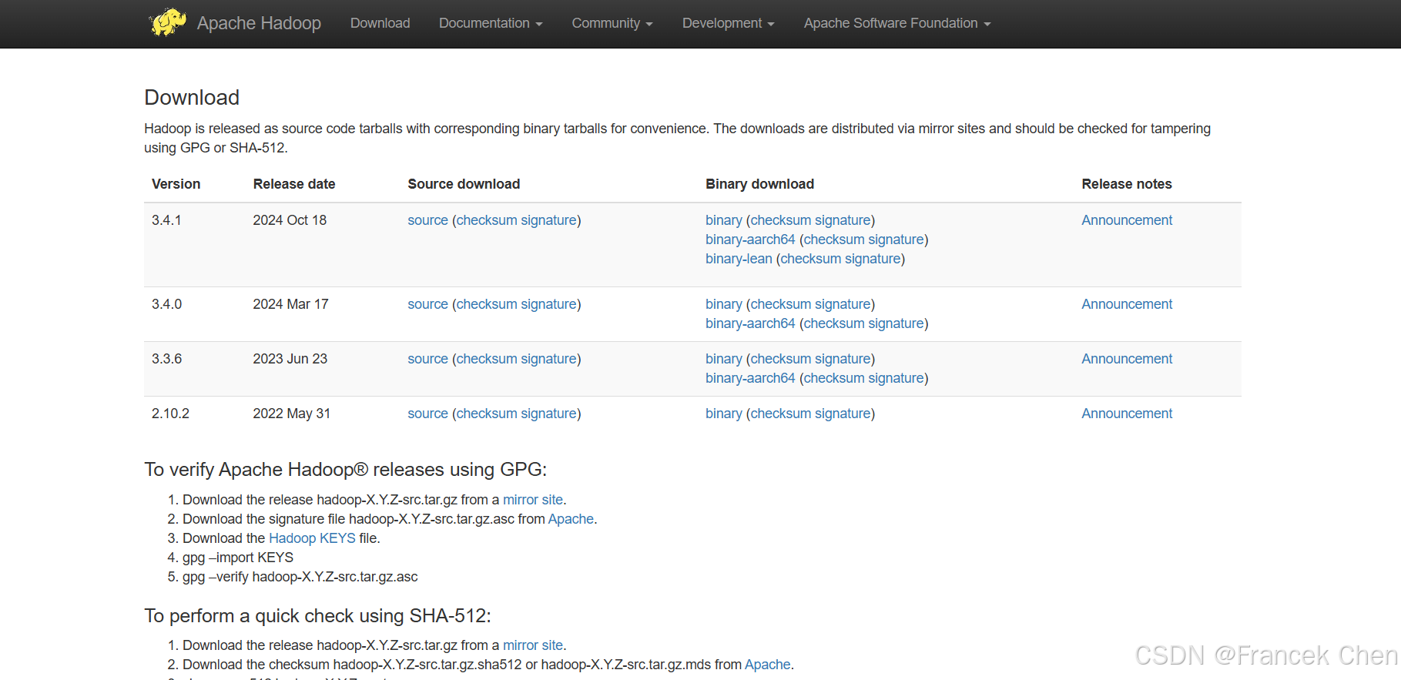Click the Hadoop elephant logo icon
The image size is (1401, 680).
click(167, 22)
